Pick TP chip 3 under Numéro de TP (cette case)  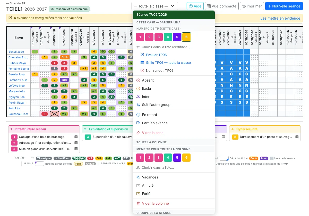(159, 37)
